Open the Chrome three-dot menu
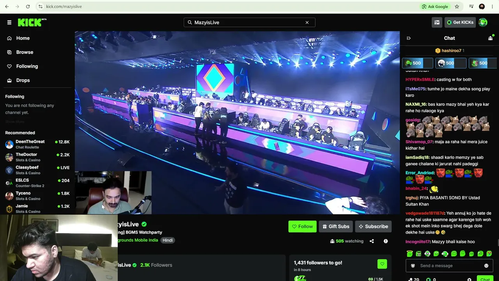499x281 pixels. pos(492,6)
